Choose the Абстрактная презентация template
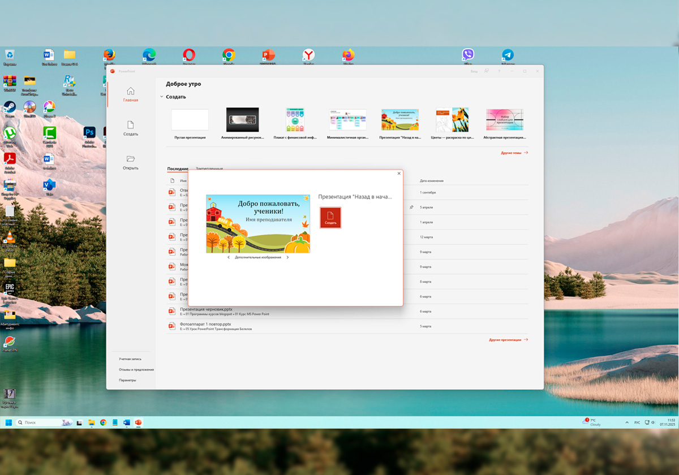Screen dimensions: 679x475 click(504, 120)
